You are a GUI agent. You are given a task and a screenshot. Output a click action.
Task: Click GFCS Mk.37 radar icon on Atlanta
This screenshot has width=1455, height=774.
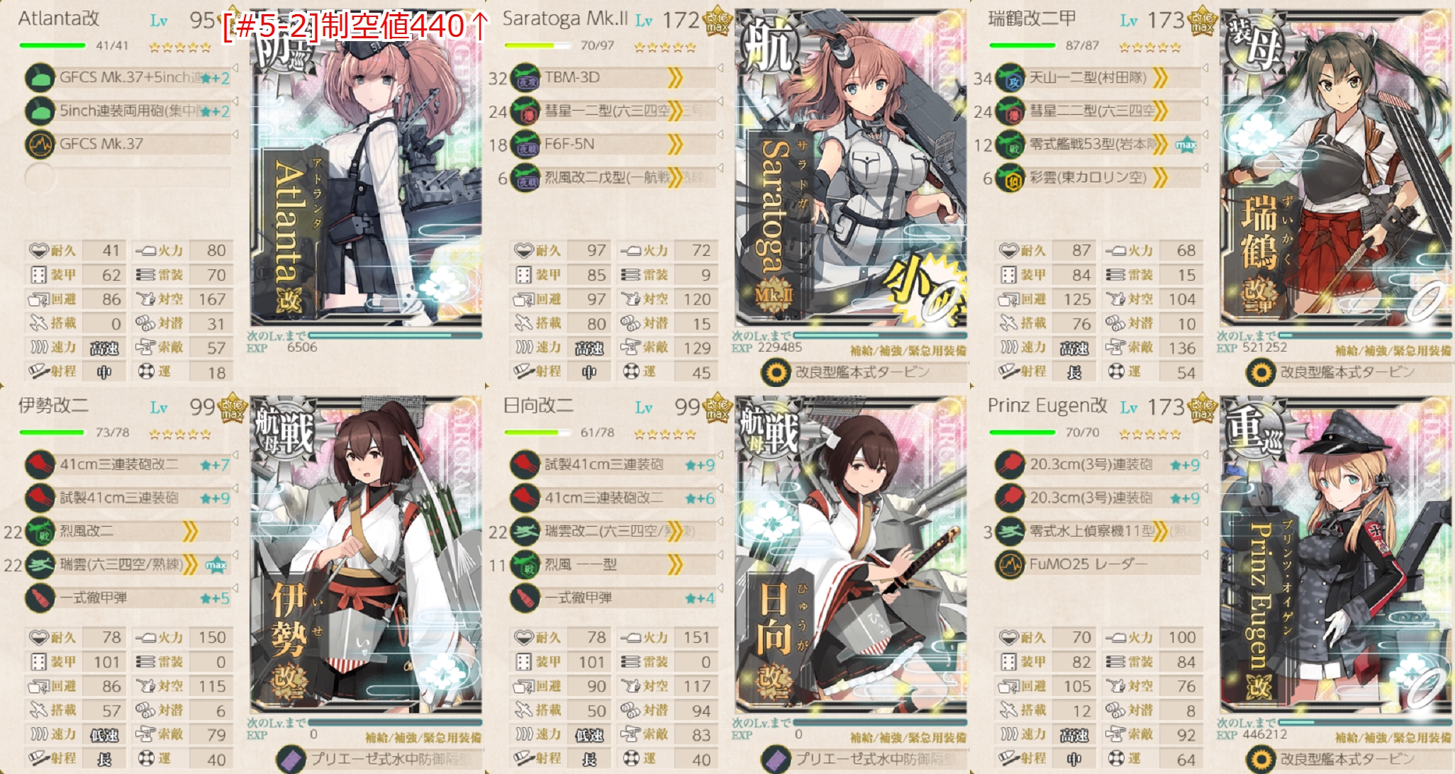[x=40, y=145]
